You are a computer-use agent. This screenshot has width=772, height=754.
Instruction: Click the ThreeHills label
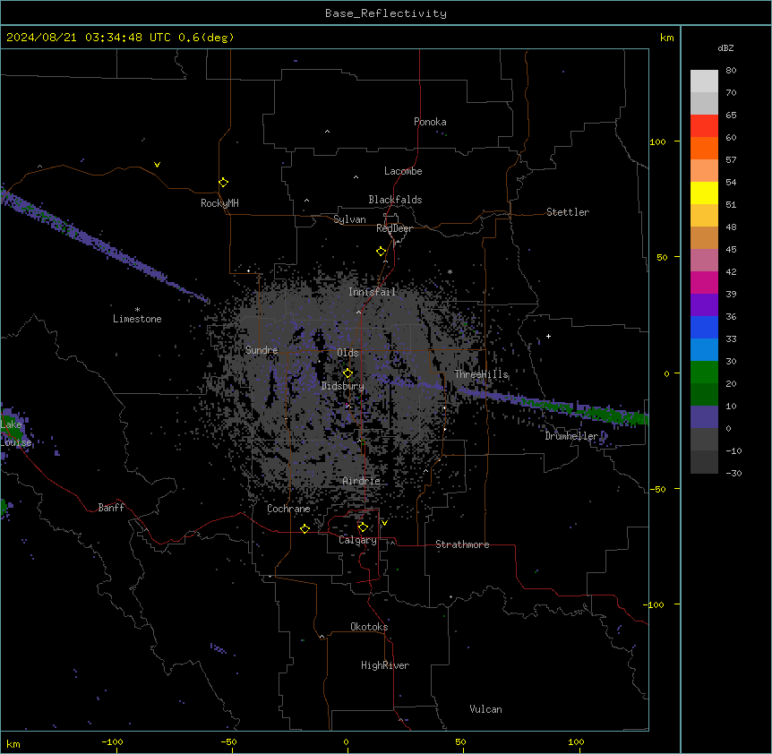tap(481, 374)
